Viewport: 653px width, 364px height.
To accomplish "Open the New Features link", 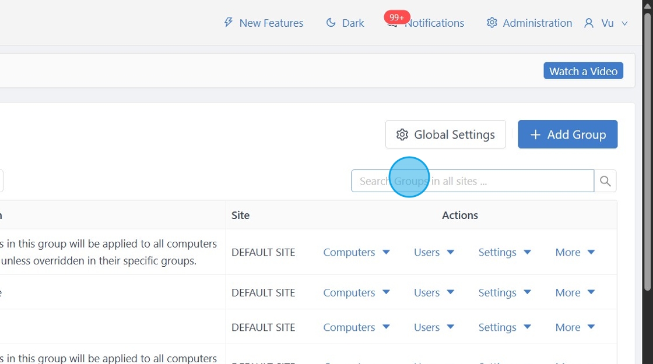I will pos(264,23).
